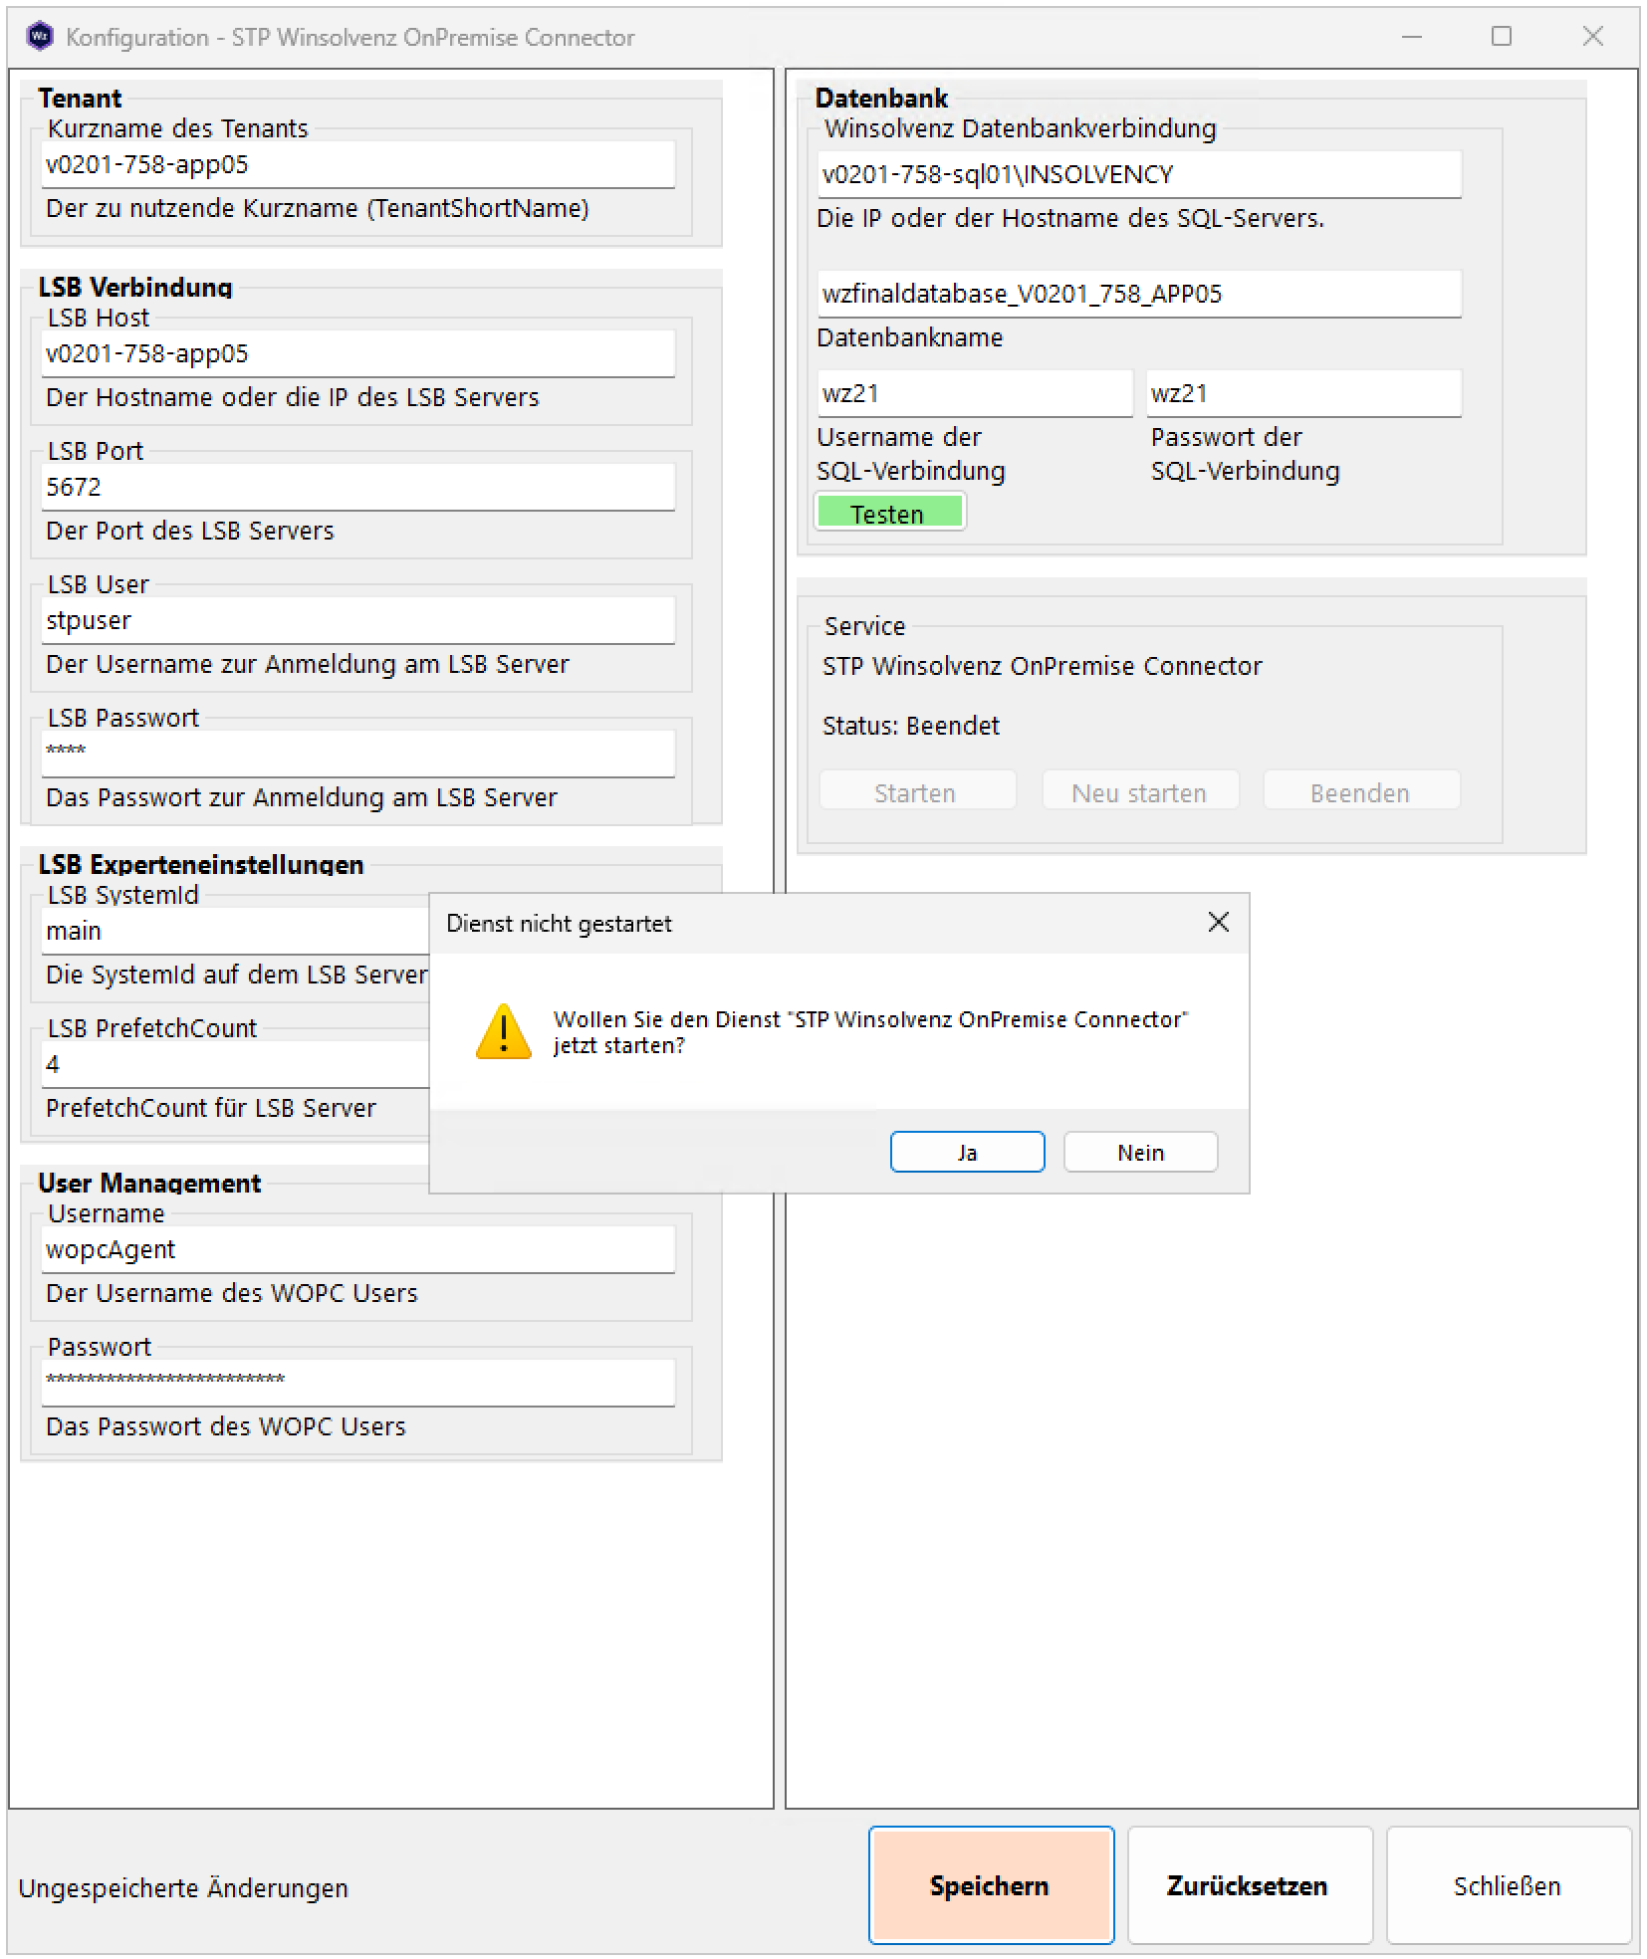This screenshot has height=1959, width=1647.
Task: Click the 'Dienst nicht gestartet' dialog title
Action: (559, 924)
